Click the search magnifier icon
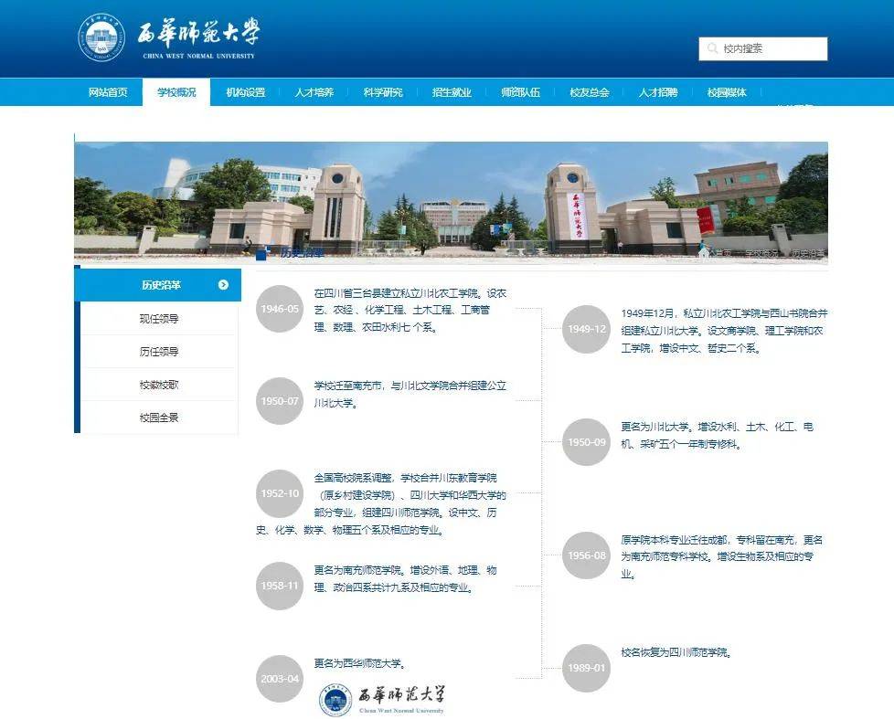This screenshot has width=894, height=719. click(712, 48)
